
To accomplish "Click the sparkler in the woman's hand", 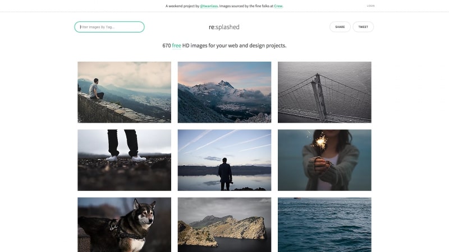I will 320,141.
